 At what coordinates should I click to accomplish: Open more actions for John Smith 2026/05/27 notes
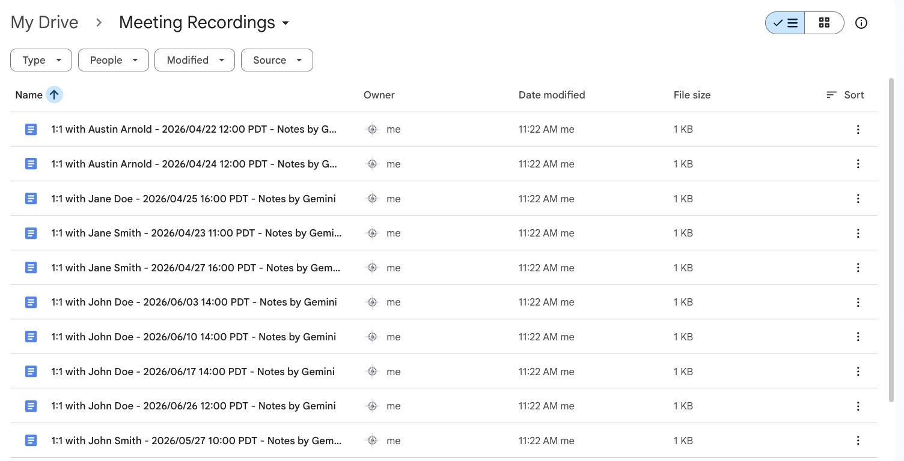point(858,441)
